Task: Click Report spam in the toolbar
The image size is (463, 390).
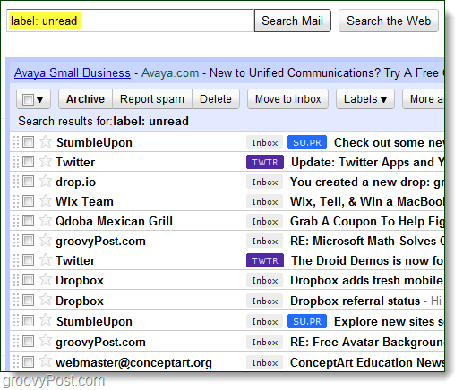Action: (x=152, y=99)
